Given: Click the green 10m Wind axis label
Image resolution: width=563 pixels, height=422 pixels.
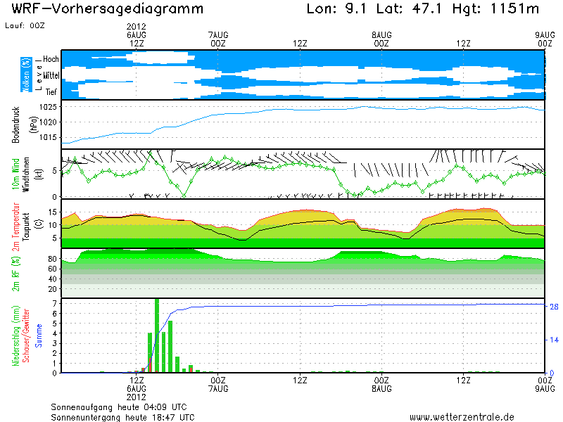Looking at the screenshot, I should point(15,174).
